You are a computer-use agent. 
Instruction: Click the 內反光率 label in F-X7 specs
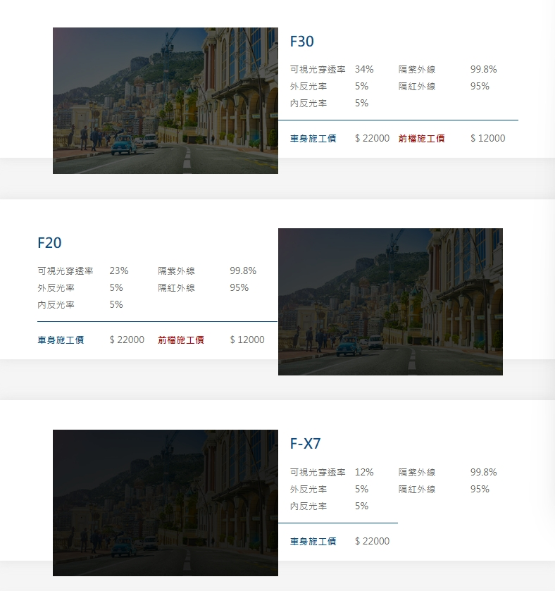click(x=308, y=506)
